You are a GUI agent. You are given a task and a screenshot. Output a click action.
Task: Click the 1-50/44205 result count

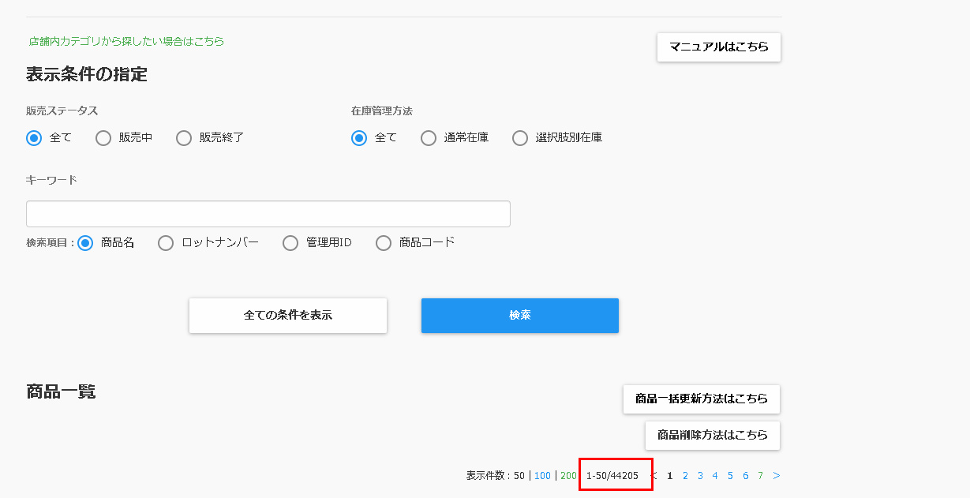pos(612,476)
